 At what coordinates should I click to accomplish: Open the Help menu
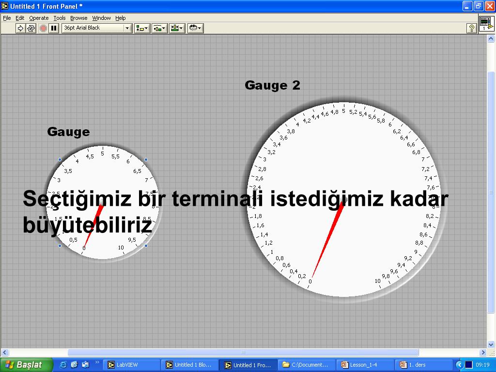click(x=120, y=18)
